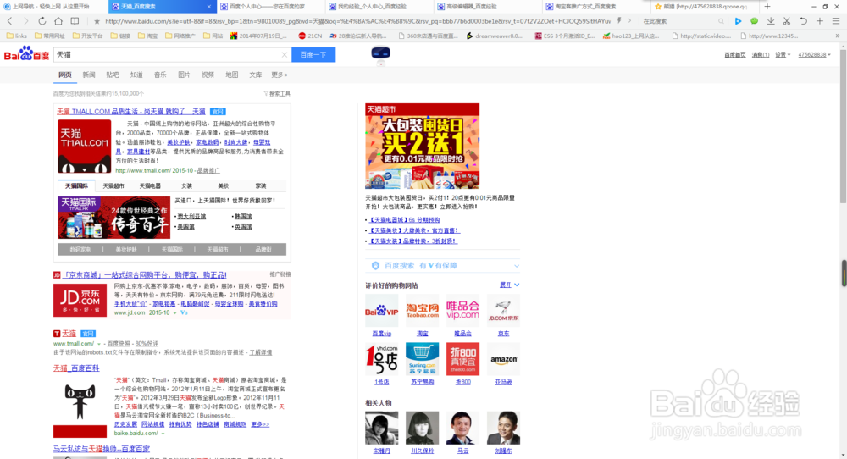The image size is (847, 459).
Task: Open the 更多» search category dropdown
Action: [280, 75]
